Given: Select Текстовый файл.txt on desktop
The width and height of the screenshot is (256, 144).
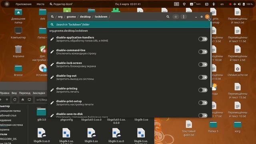Looking at the screenshot, I should click(x=189, y=128).
